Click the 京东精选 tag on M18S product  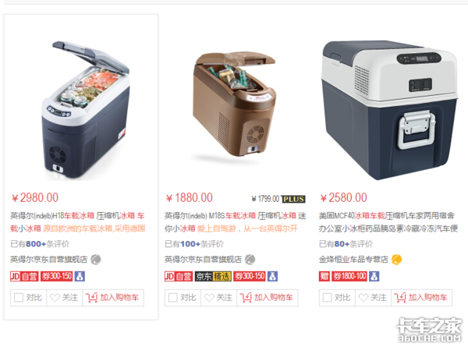213,276
